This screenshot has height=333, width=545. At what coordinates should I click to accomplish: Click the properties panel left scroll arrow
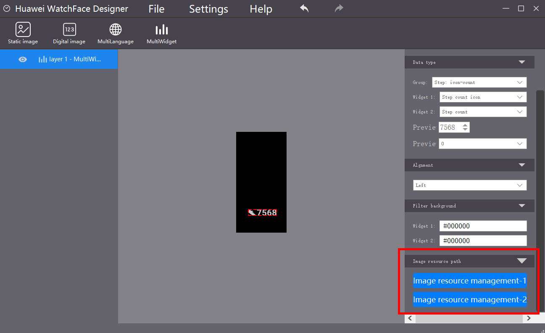[410, 319]
